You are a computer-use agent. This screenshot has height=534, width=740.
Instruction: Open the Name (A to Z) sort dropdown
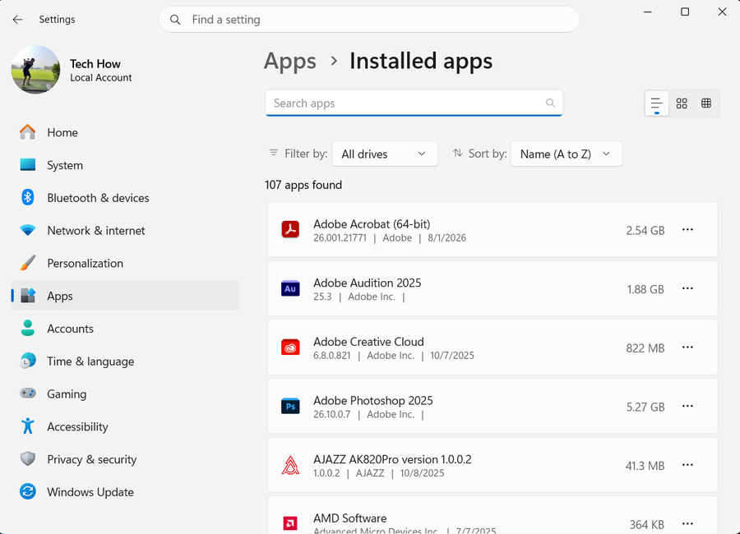point(567,154)
